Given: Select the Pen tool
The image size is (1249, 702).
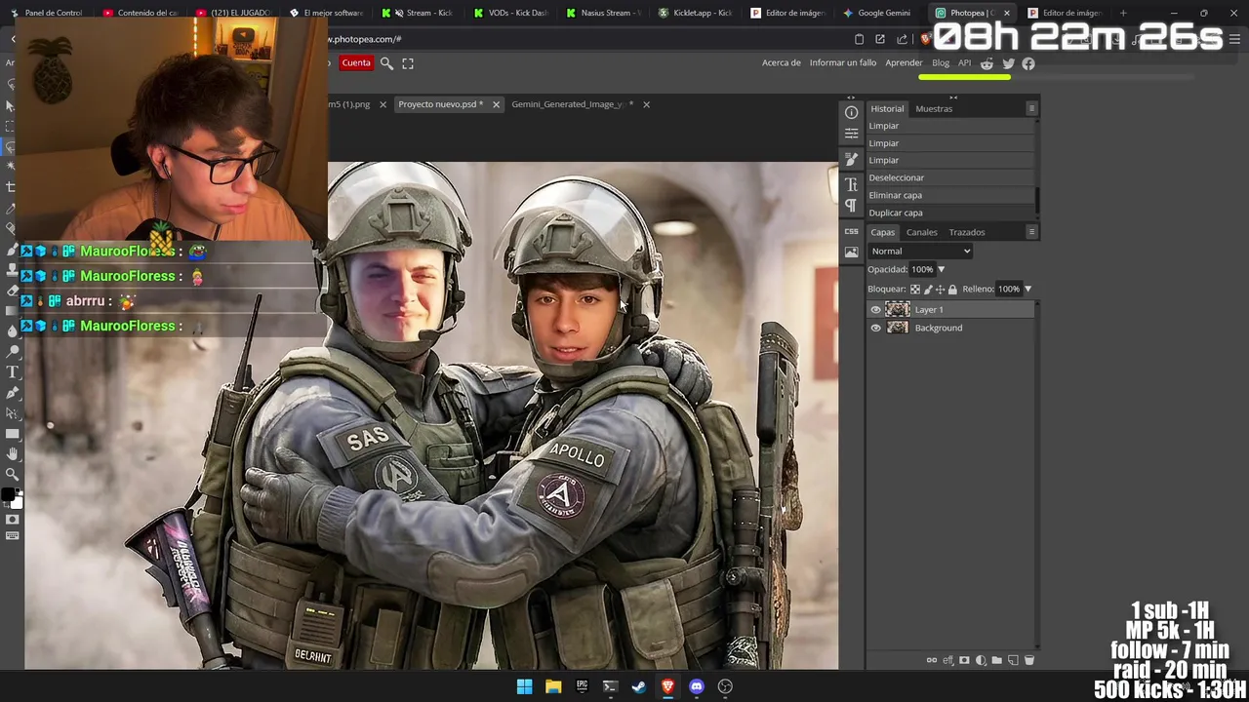Looking at the screenshot, I should click(13, 393).
